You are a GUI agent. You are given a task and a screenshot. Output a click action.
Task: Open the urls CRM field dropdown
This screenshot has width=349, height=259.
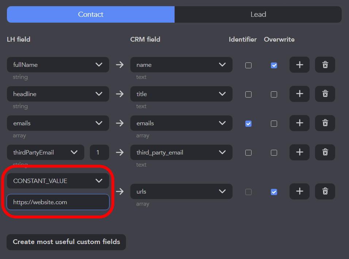coord(181,191)
